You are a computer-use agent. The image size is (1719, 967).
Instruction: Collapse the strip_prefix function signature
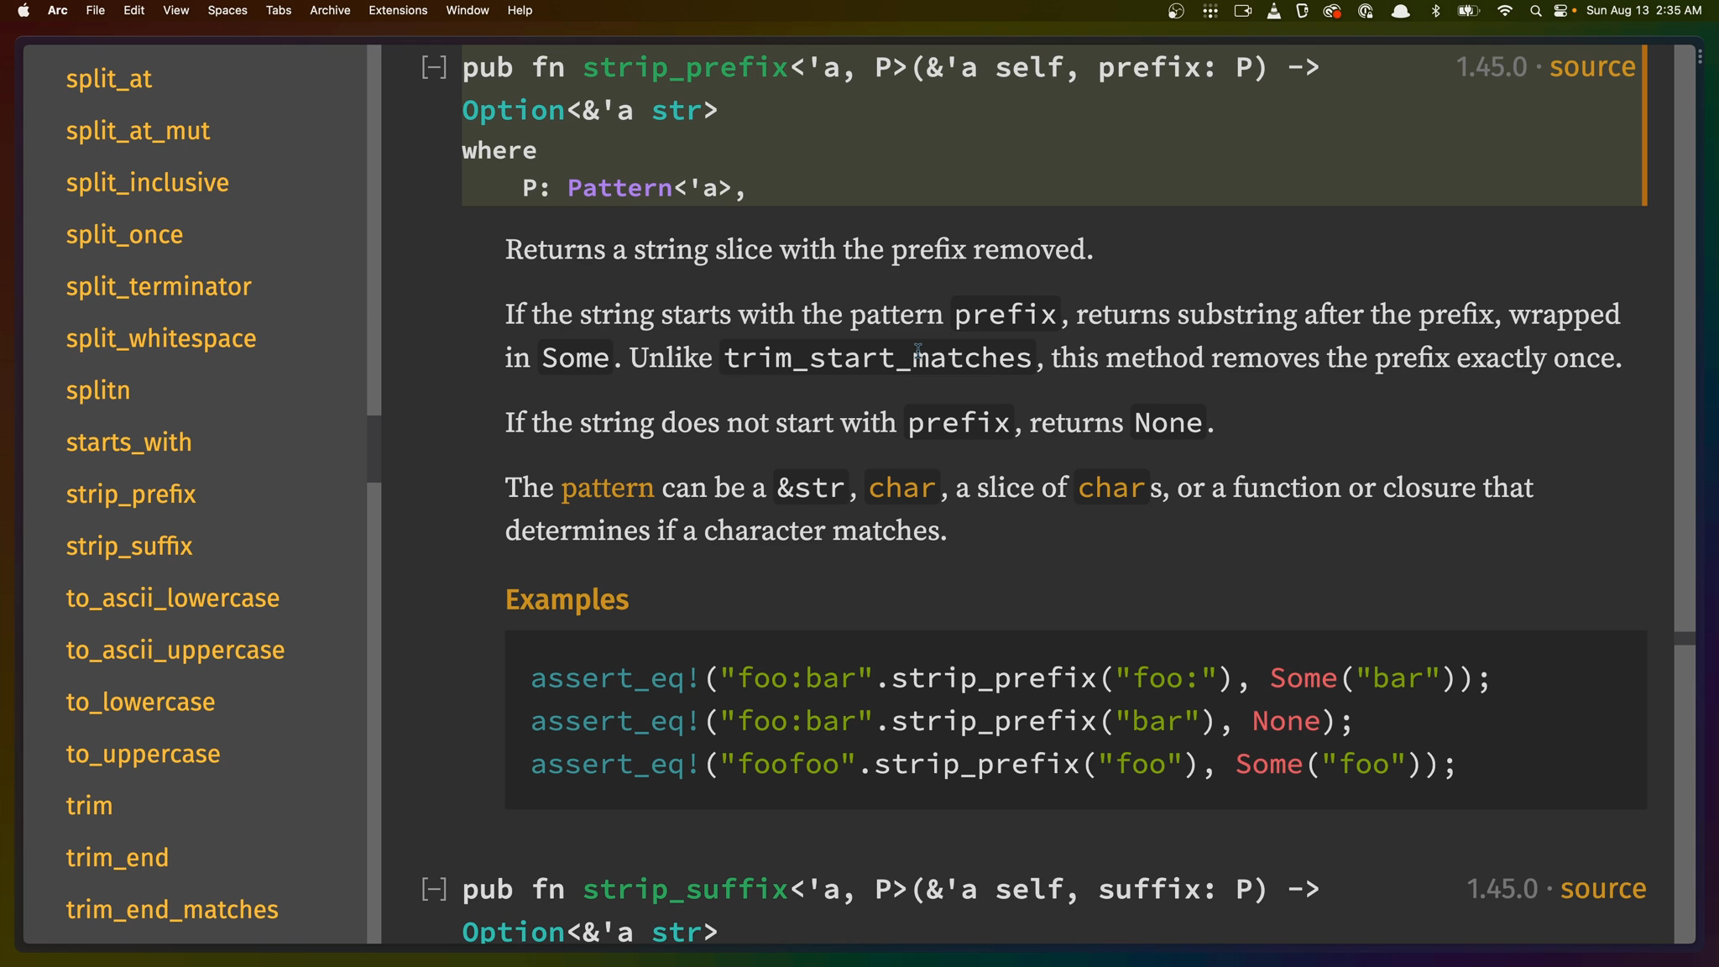(x=434, y=66)
